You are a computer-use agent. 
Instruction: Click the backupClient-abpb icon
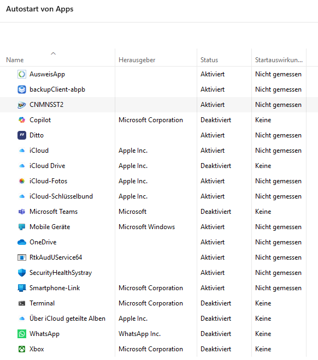[22, 89]
